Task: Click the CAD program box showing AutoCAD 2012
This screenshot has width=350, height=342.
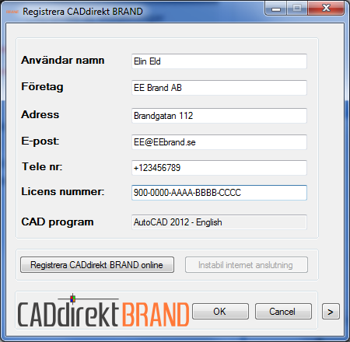Action: (x=219, y=222)
